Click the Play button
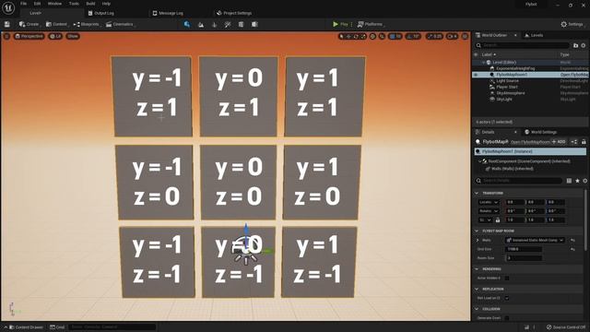Screen dimensions: 590x332 click(x=340, y=25)
